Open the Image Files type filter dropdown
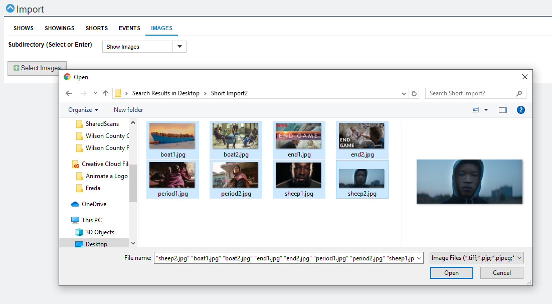552x304 pixels. pyautogui.click(x=477, y=258)
